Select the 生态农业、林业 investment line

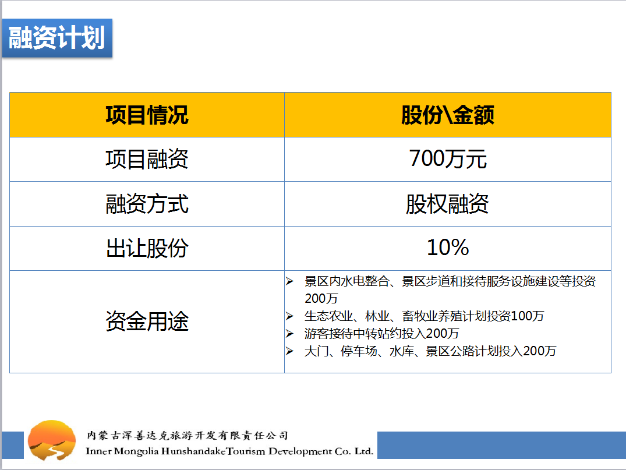coord(424,316)
